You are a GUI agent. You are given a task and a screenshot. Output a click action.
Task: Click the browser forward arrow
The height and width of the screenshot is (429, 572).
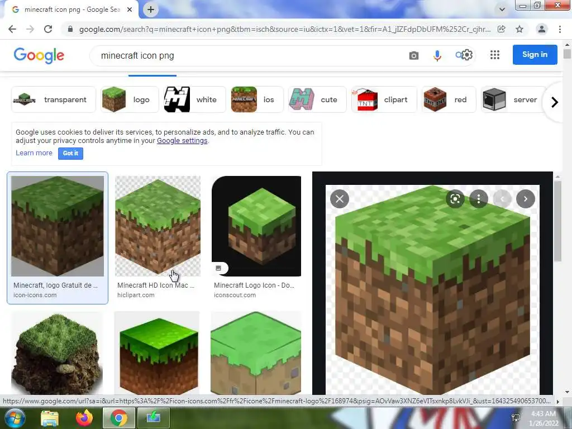coord(30,29)
